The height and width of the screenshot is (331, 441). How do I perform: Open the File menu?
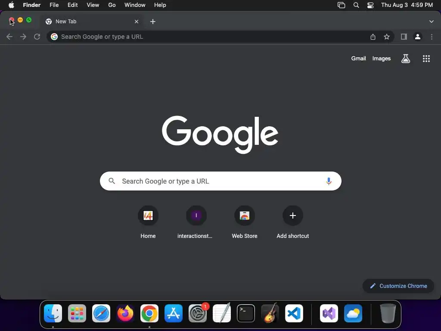pos(54,5)
